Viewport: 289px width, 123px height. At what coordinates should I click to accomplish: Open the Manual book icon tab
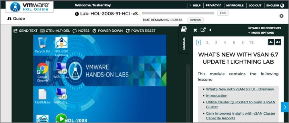tap(184, 29)
